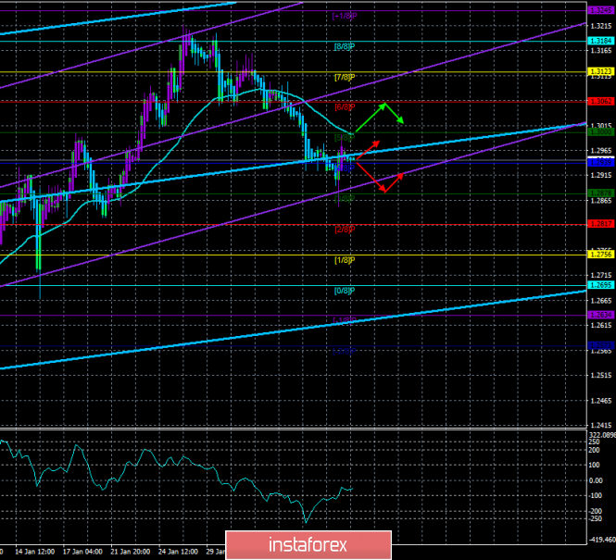Click the [5/8]P Murray level label

coord(345,138)
